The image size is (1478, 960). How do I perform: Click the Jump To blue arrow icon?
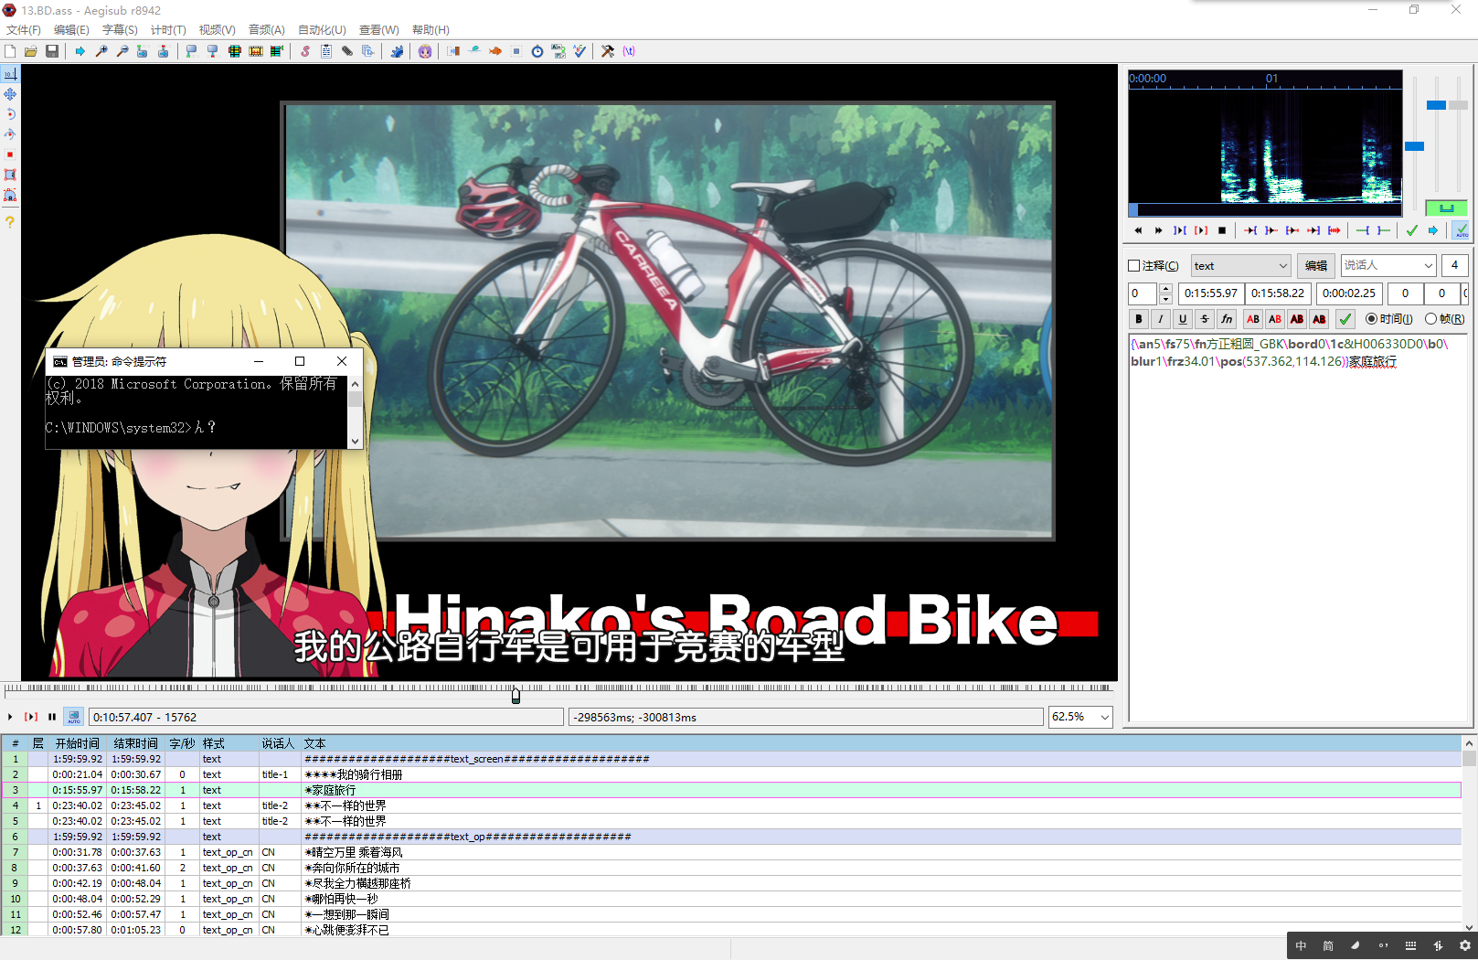80,51
